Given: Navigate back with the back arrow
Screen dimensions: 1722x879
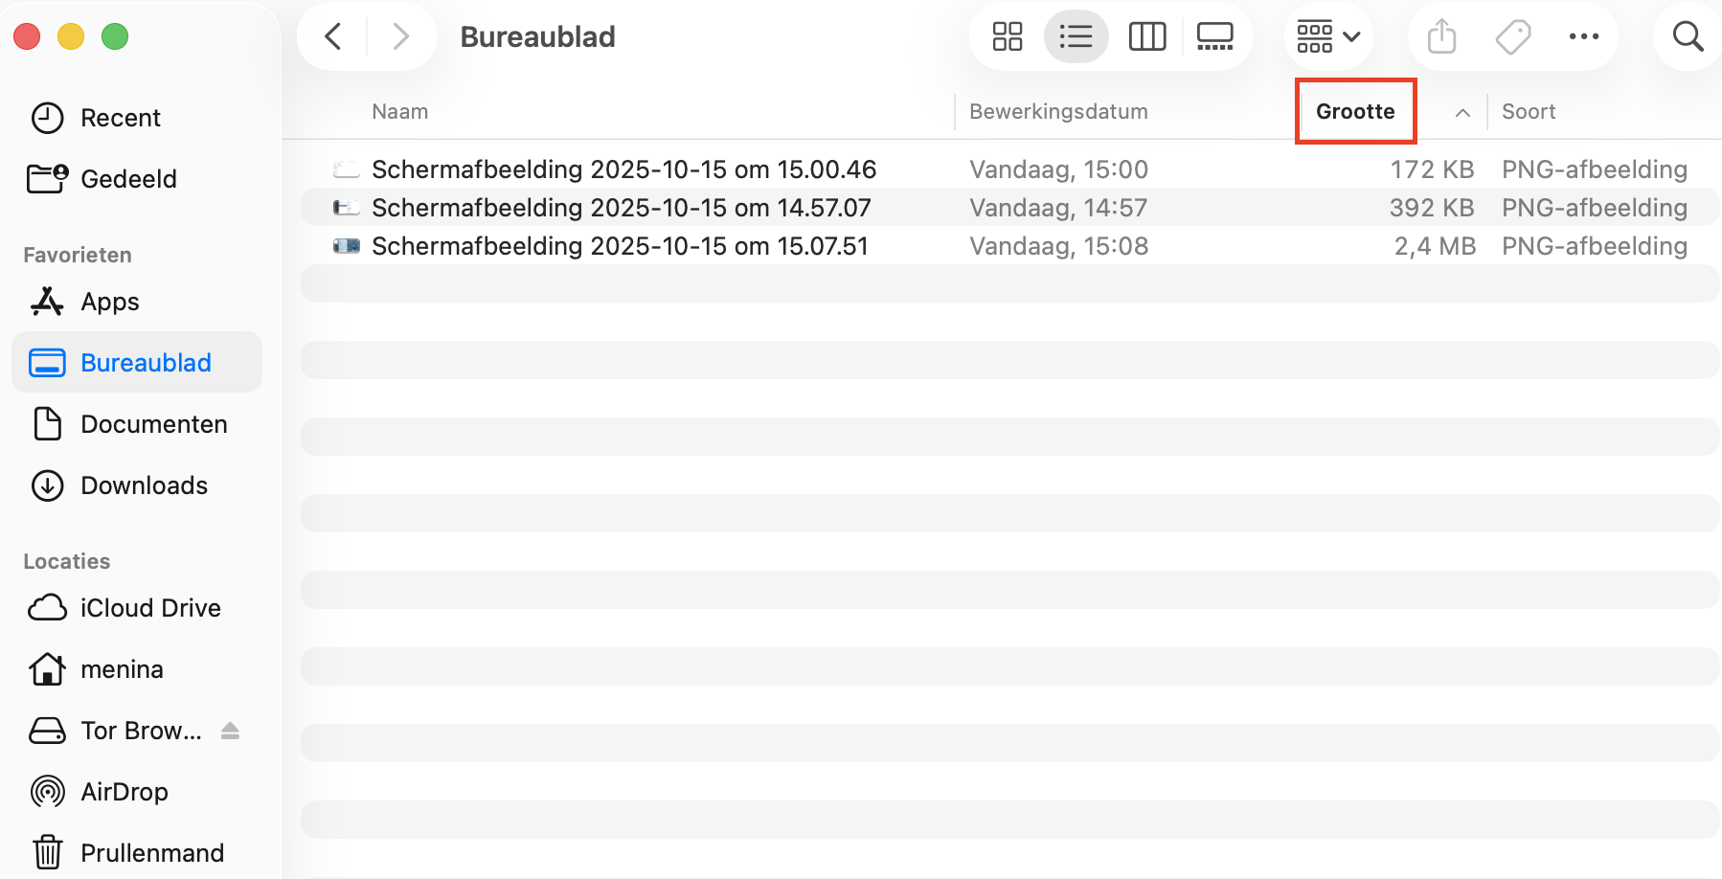Looking at the screenshot, I should point(332,36).
